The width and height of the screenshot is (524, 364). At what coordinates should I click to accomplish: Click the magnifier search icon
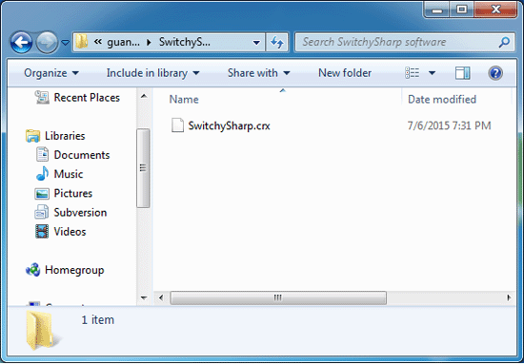(x=504, y=42)
